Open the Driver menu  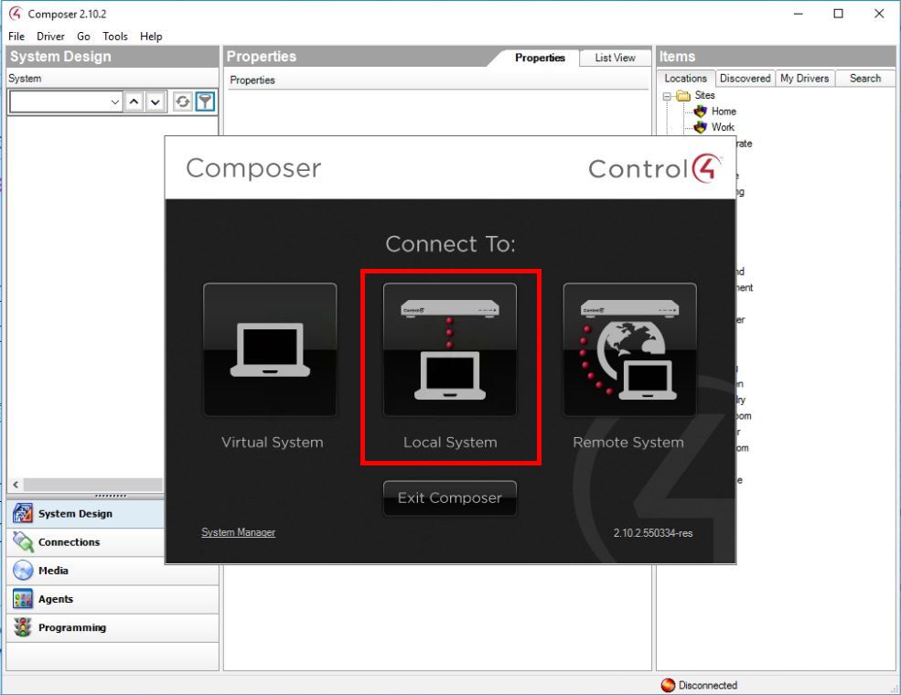pyautogui.click(x=50, y=37)
